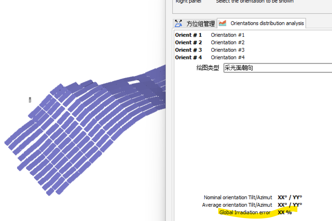Click the 'Orientation #1' description text
Image resolution: width=332 pixels, height=221 pixels.
(227, 35)
